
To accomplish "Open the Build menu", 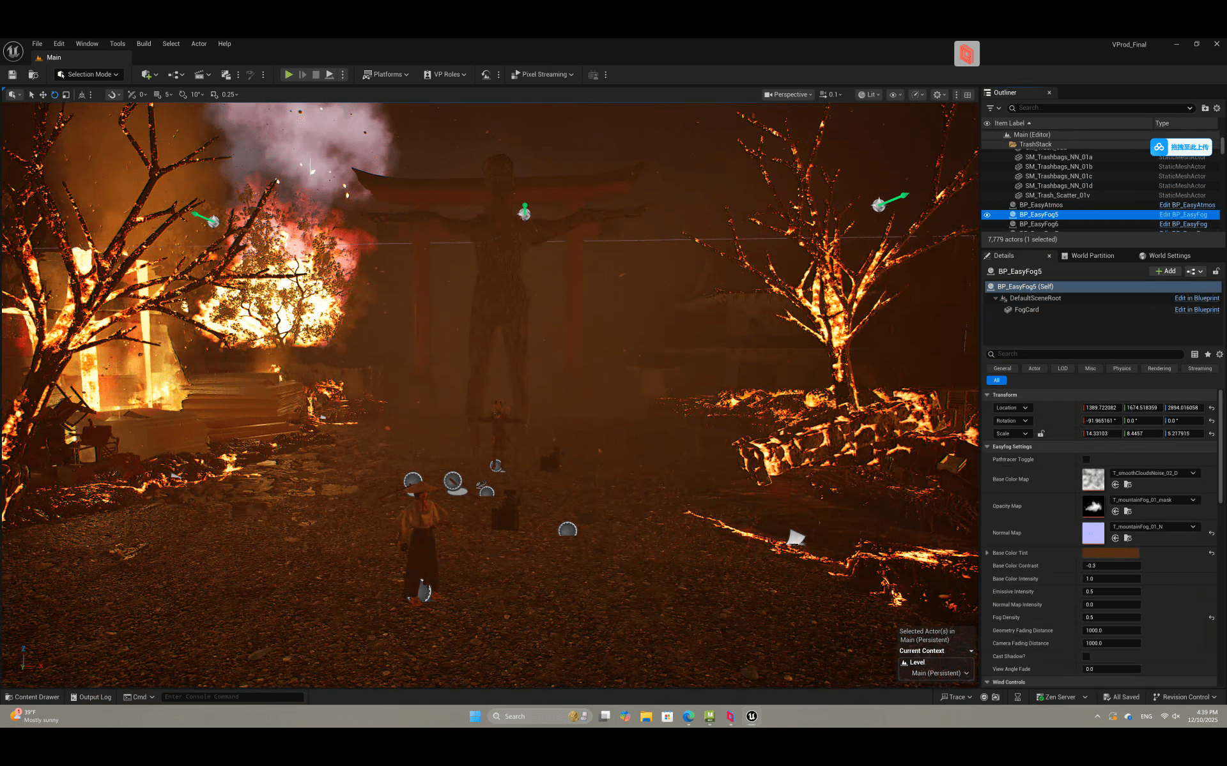I will pos(144,44).
